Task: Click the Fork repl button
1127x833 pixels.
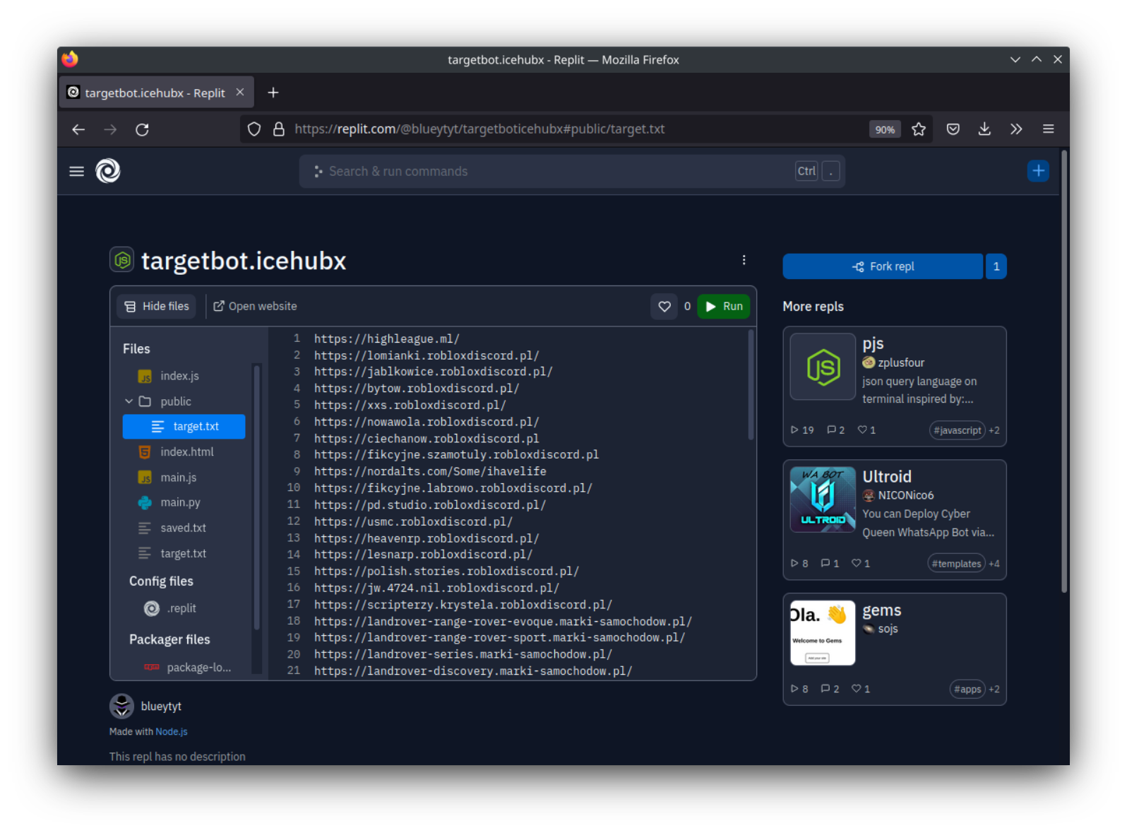Action: coord(883,266)
